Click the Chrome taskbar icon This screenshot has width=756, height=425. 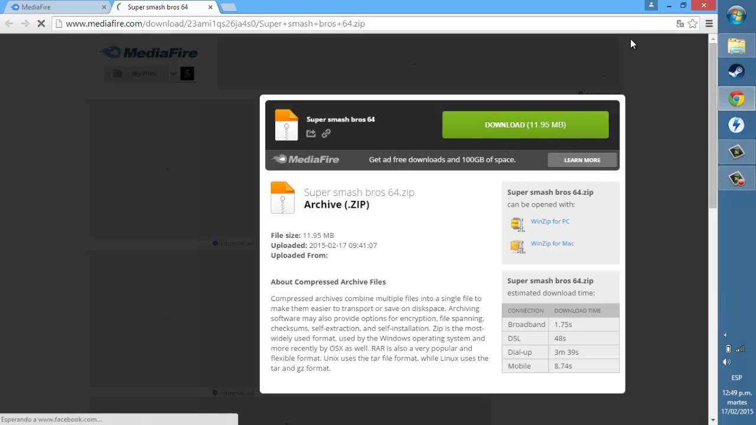(x=737, y=99)
